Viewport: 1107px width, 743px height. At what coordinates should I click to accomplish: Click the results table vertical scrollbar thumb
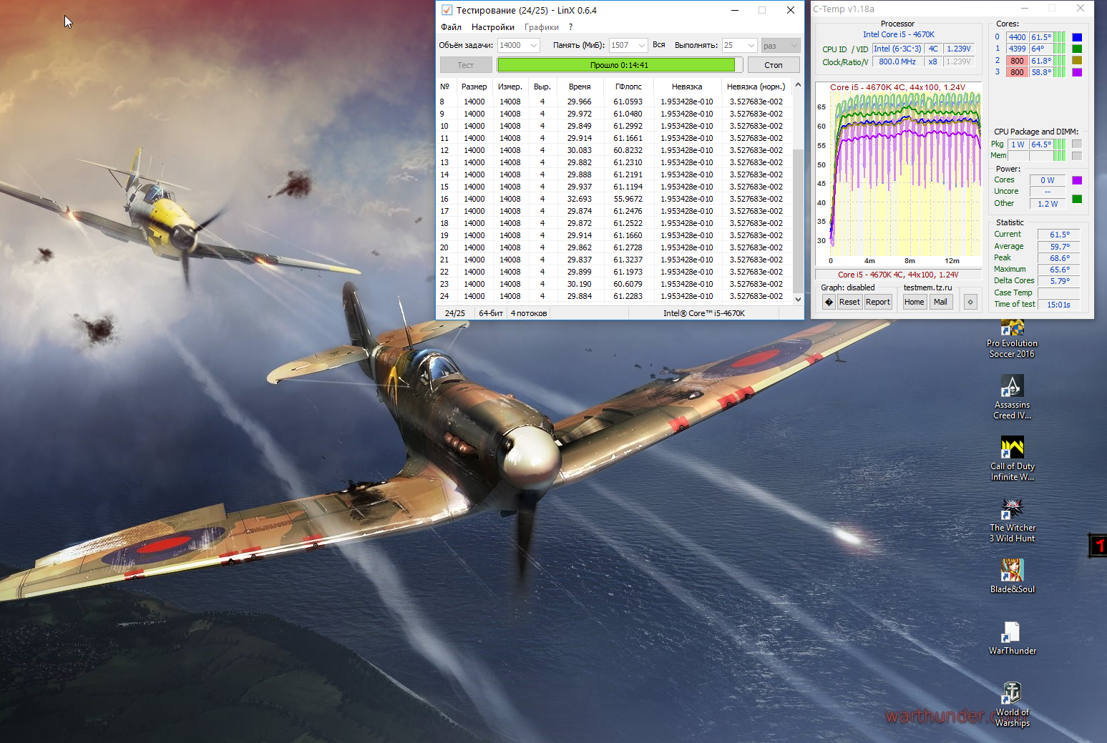pyautogui.click(x=799, y=220)
